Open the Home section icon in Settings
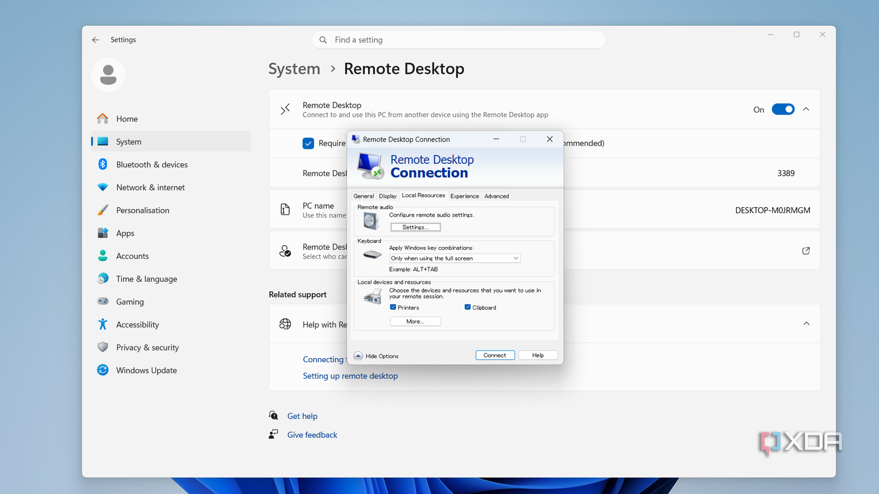The width and height of the screenshot is (879, 494). (x=103, y=119)
